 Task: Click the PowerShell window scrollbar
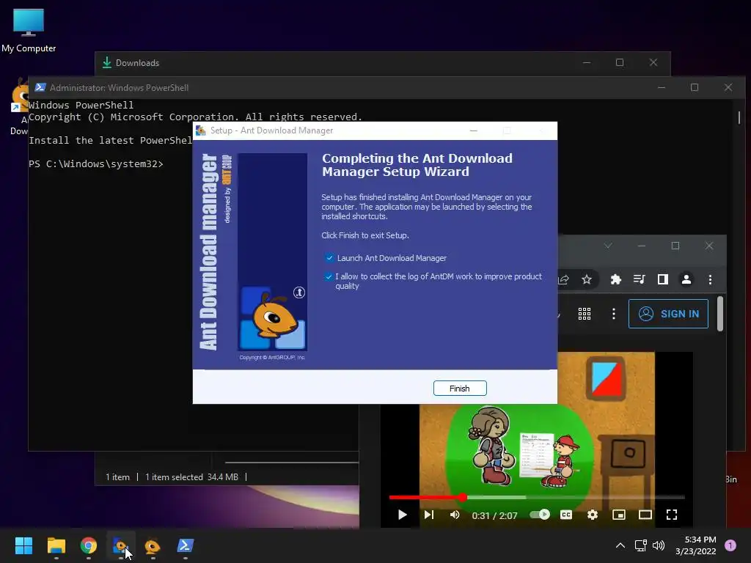(739, 117)
